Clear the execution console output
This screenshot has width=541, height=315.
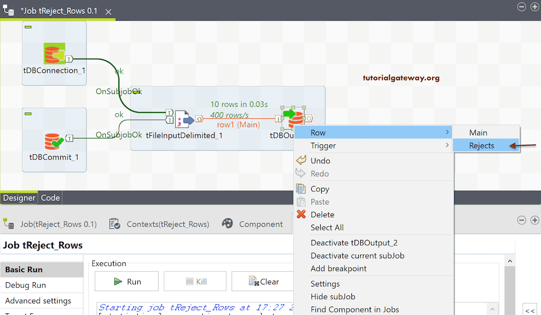tap(266, 281)
